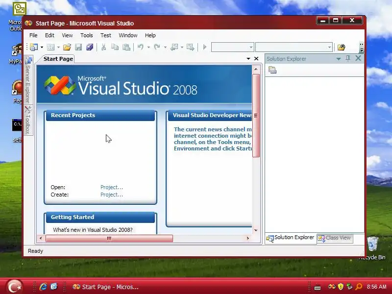Open the active files list dropdown arrow

point(248,58)
